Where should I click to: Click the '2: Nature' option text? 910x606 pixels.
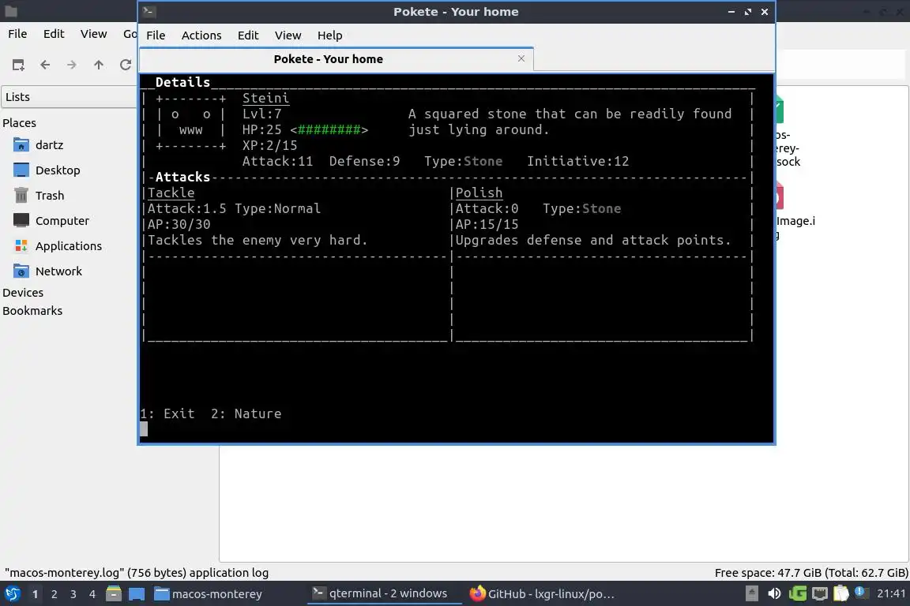tap(246, 413)
